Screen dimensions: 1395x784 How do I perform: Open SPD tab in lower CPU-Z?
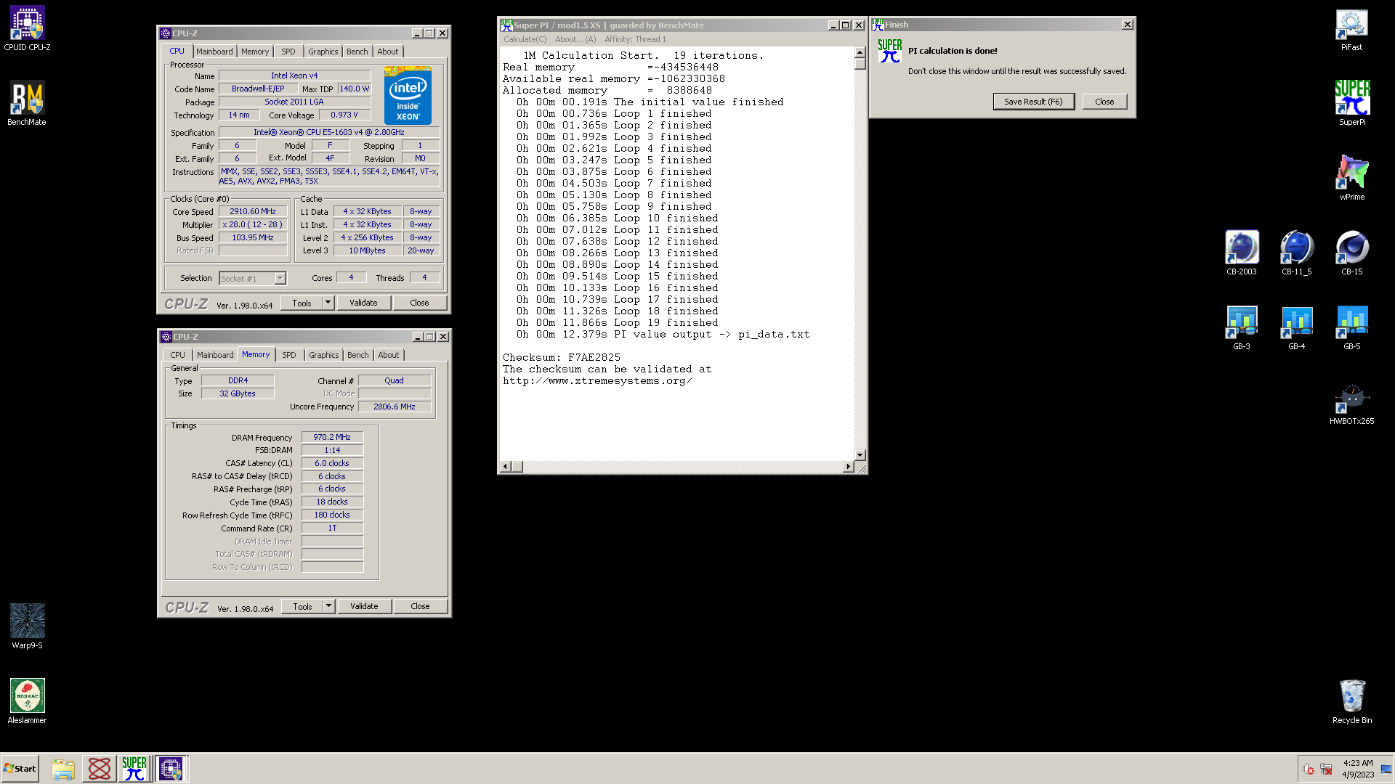pyautogui.click(x=289, y=355)
